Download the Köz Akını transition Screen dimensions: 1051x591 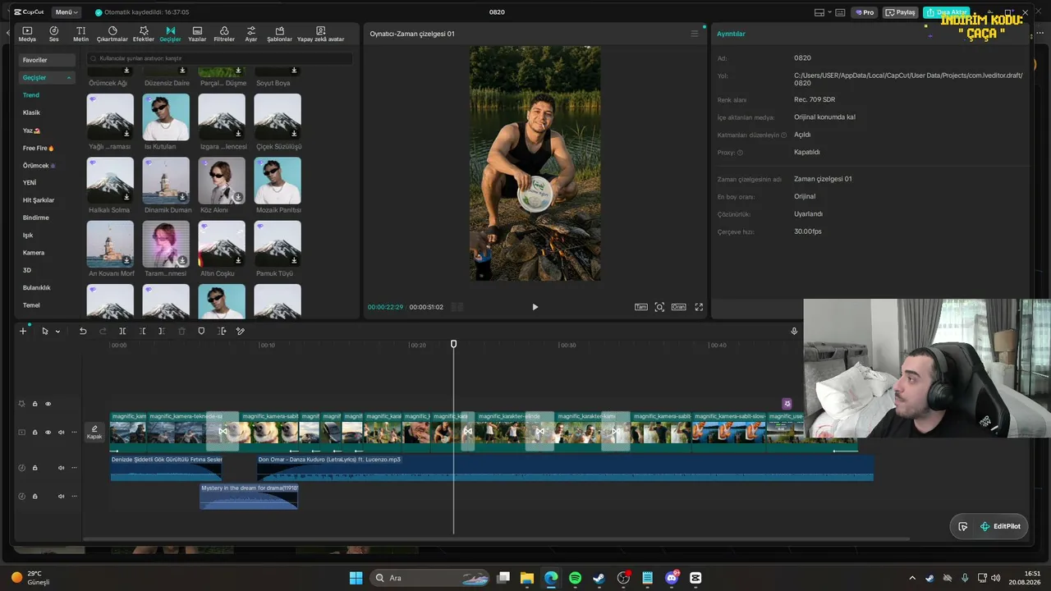pos(238,197)
